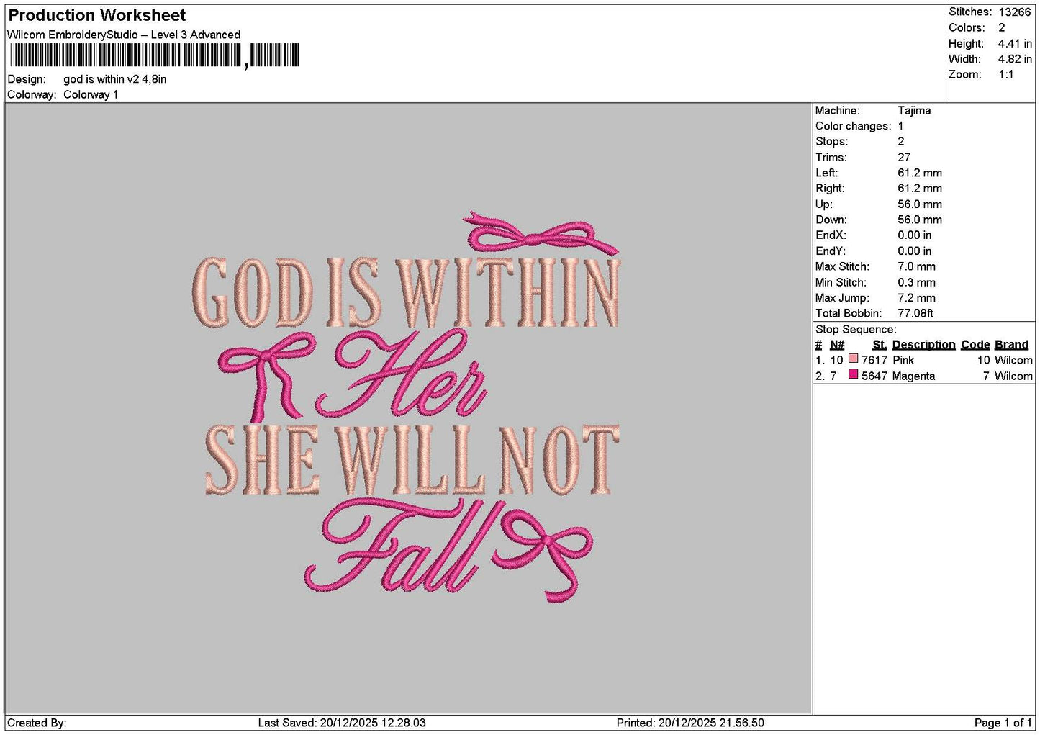Click the stitch count 5647 for Magenta
Screen dimensions: 1040x735
coord(874,376)
